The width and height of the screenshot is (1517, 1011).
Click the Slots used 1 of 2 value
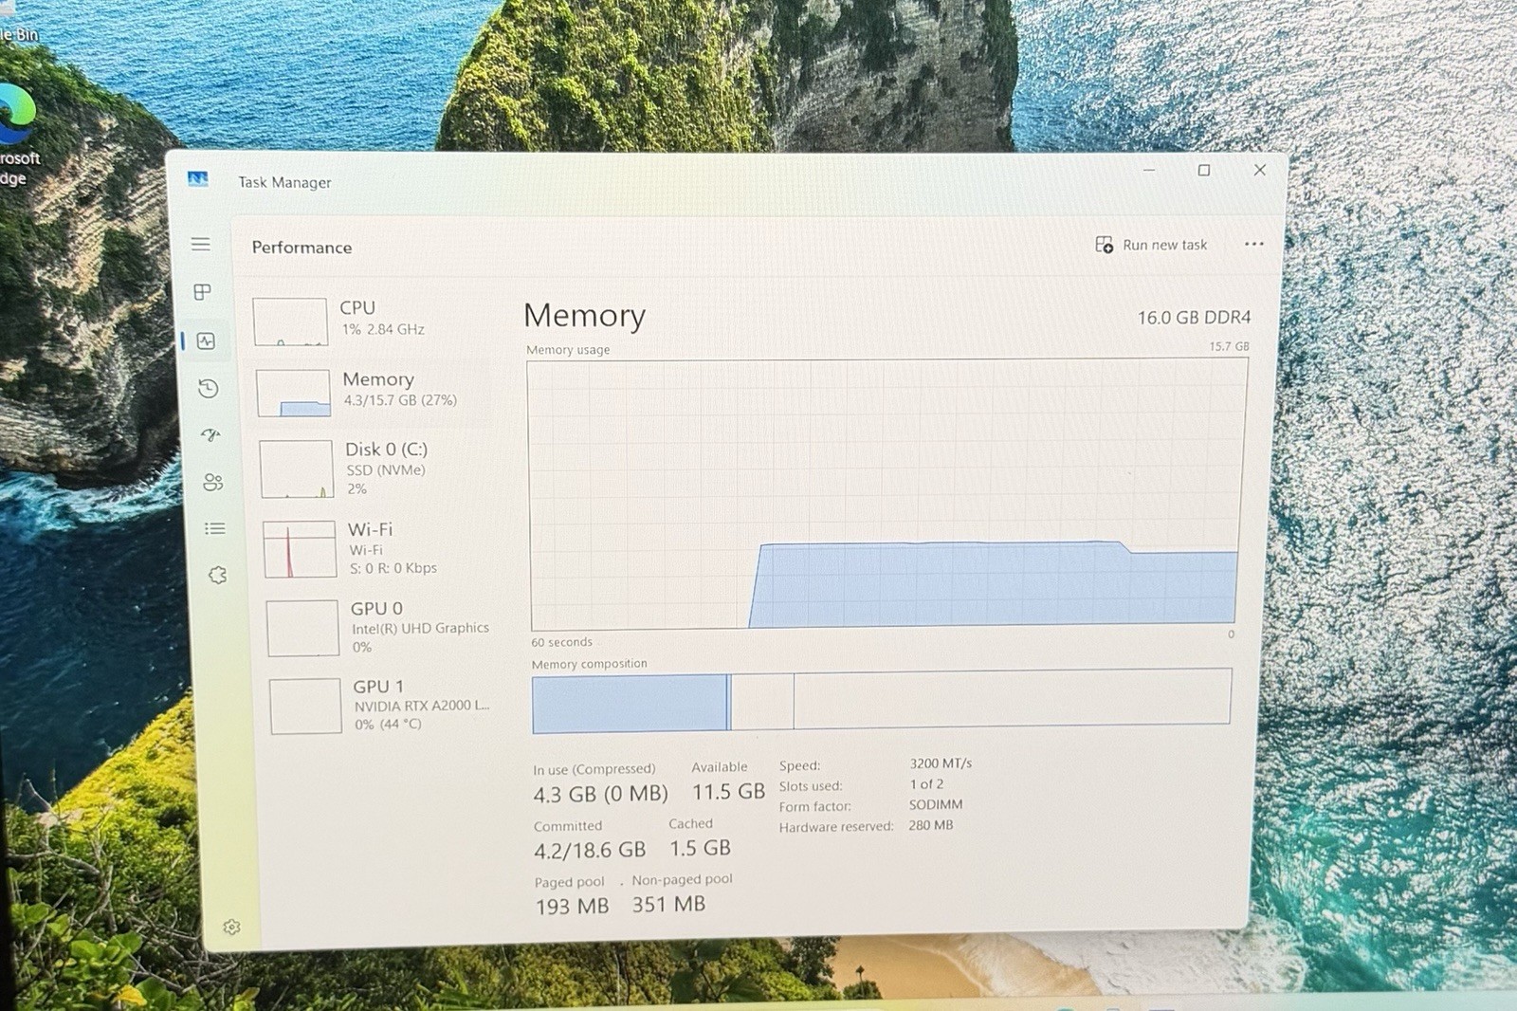[926, 783]
